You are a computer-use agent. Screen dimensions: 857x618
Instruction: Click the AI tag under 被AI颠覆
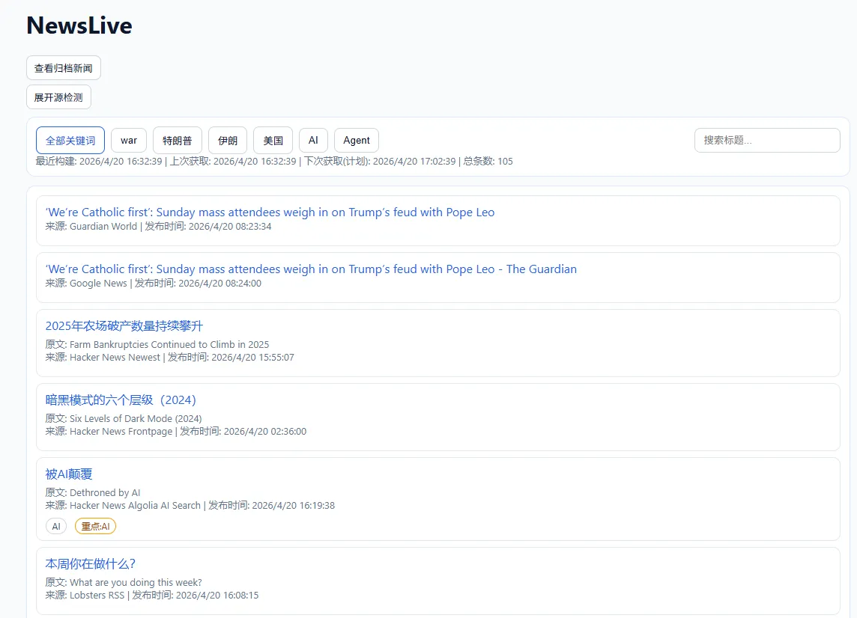[x=56, y=527]
